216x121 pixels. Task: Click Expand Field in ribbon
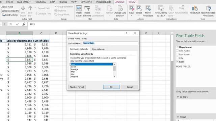43,8
